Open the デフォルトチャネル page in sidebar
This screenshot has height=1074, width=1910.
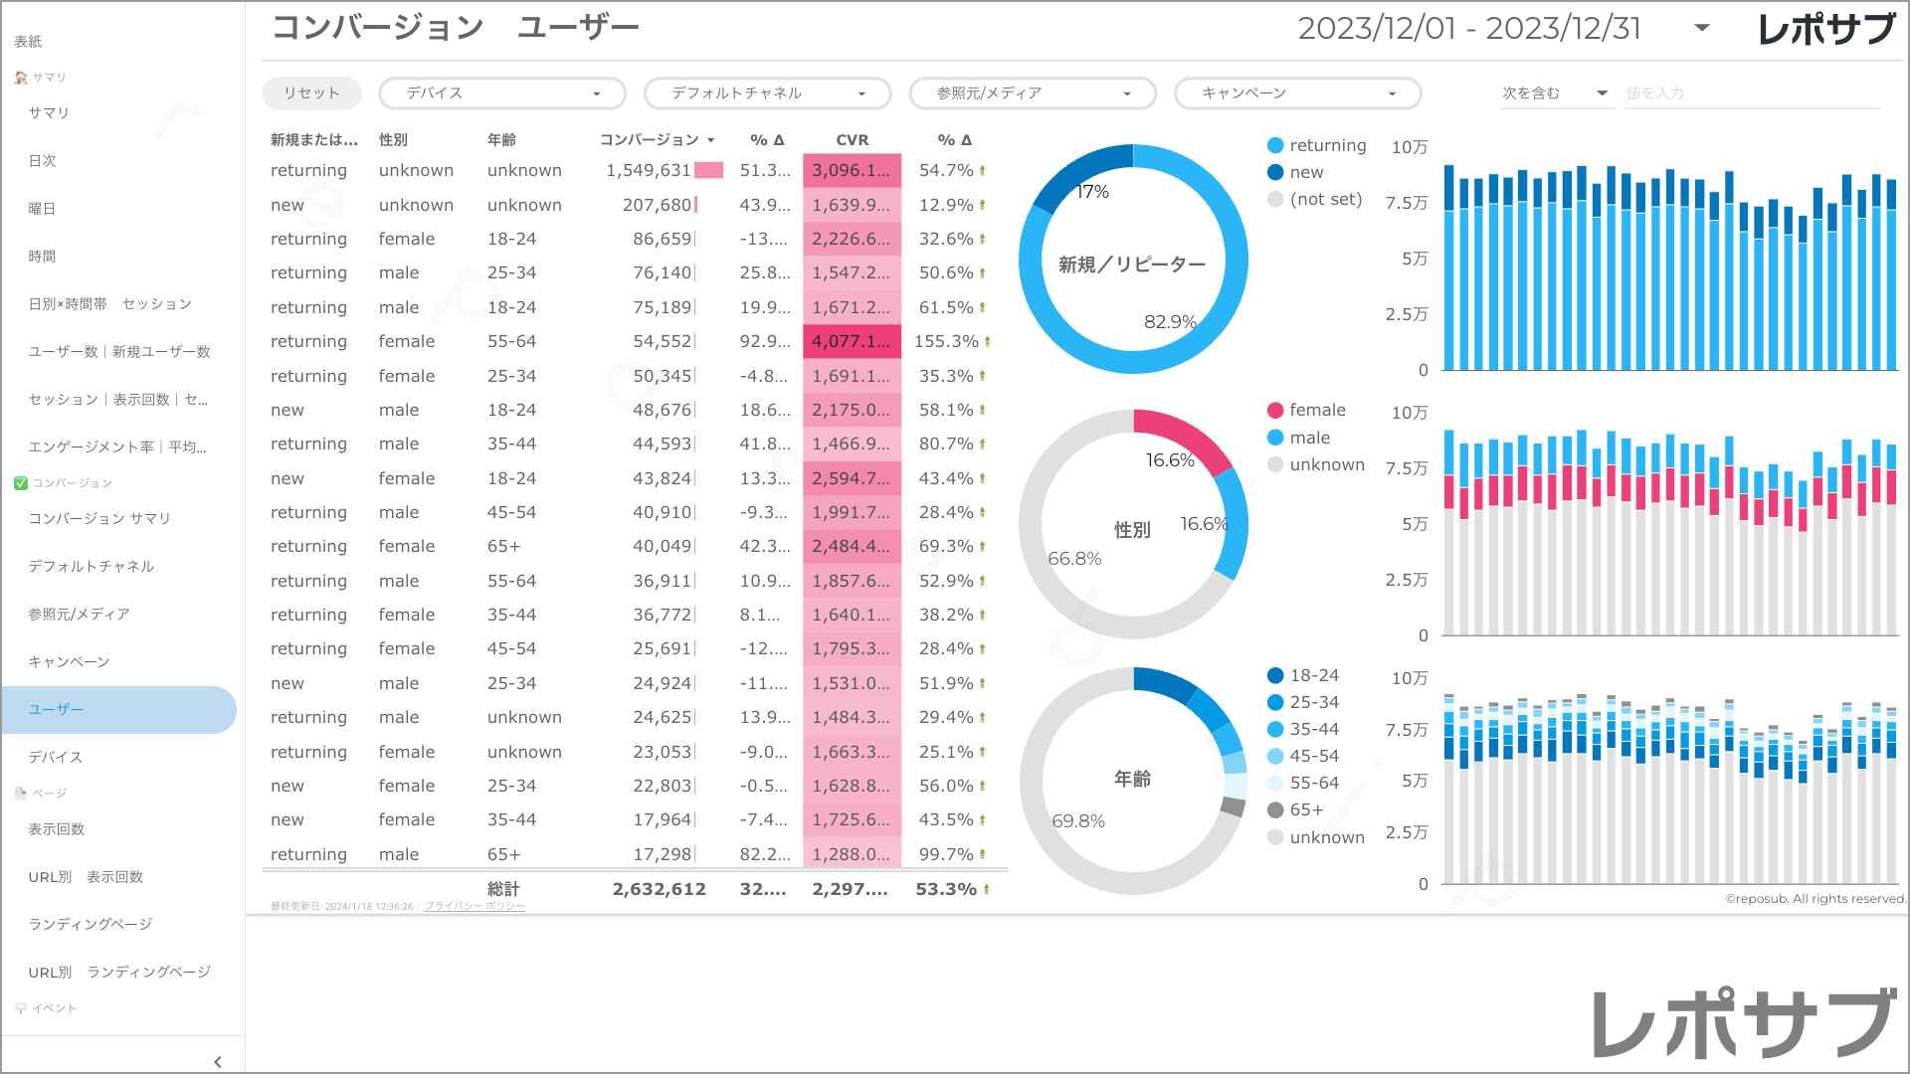[92, 566]
